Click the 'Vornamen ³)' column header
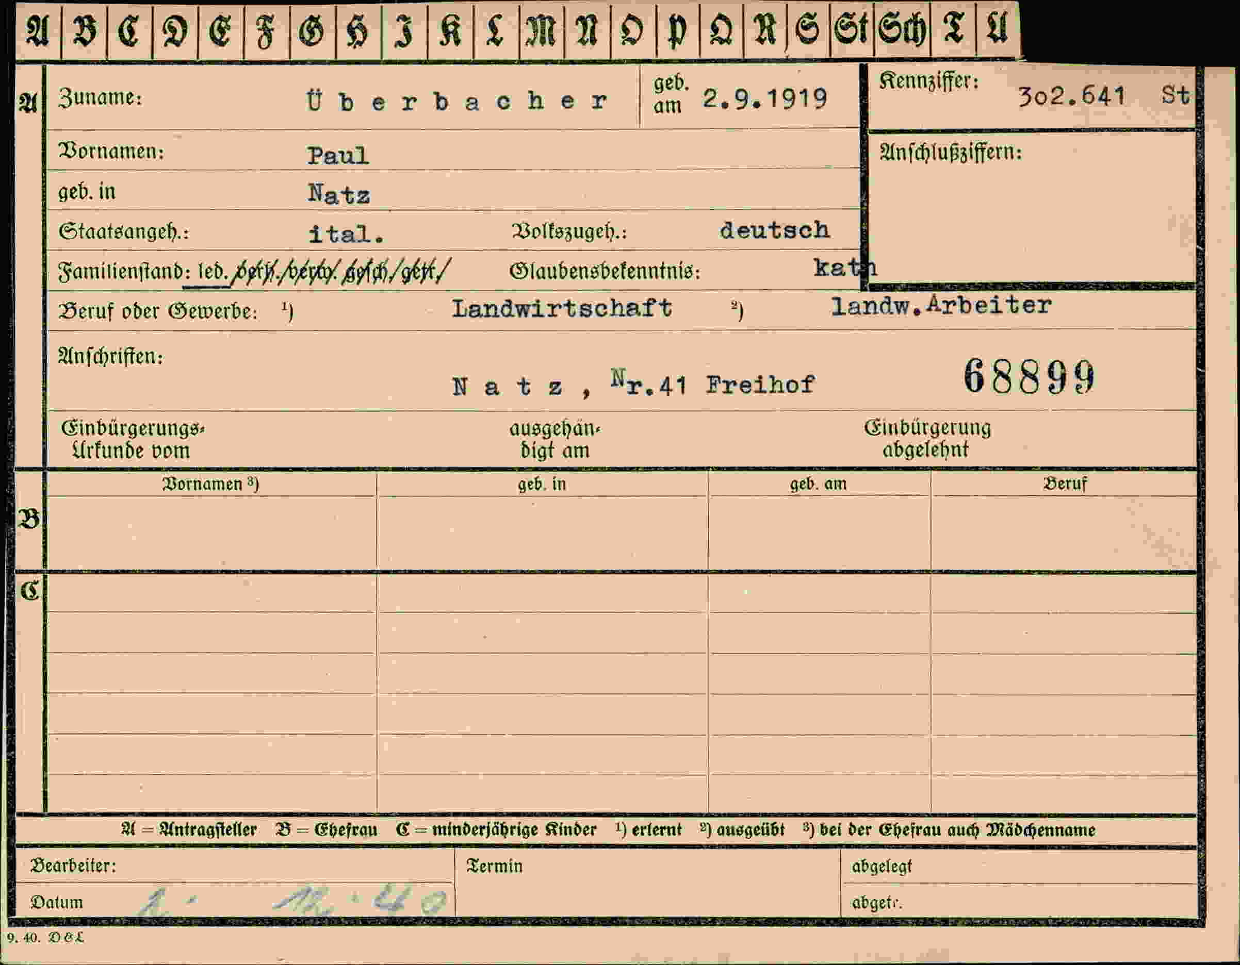Screen dimensions: 1240x965 tap(210, 484)
